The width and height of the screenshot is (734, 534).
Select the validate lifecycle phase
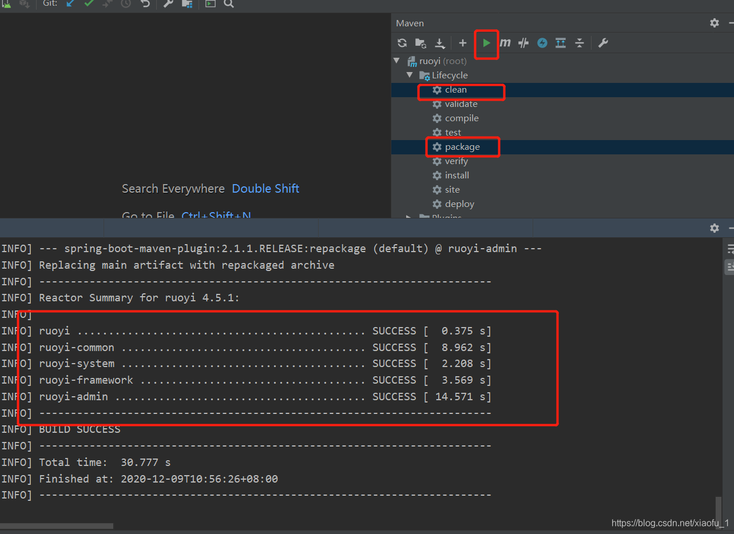coord(461,104)
